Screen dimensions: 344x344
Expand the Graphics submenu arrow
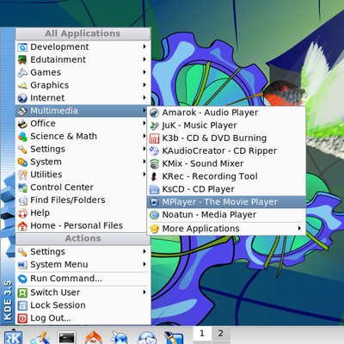click(144, 85)
